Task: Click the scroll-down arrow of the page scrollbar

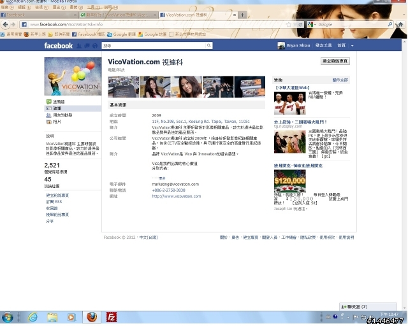Action: click(405, 308)
